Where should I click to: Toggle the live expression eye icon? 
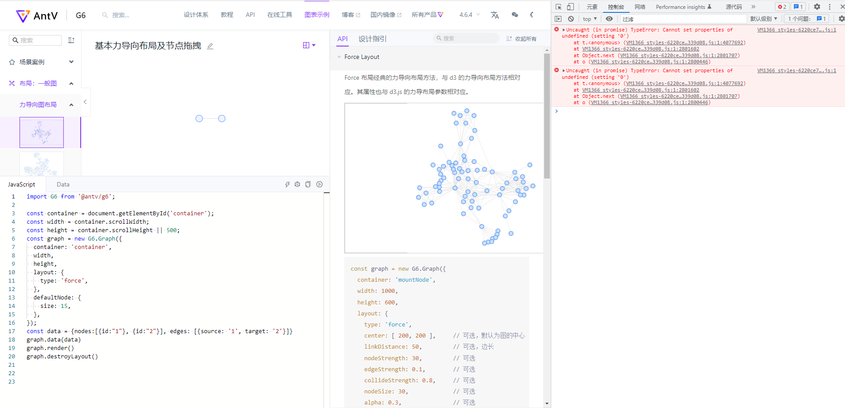pos(609,19)
